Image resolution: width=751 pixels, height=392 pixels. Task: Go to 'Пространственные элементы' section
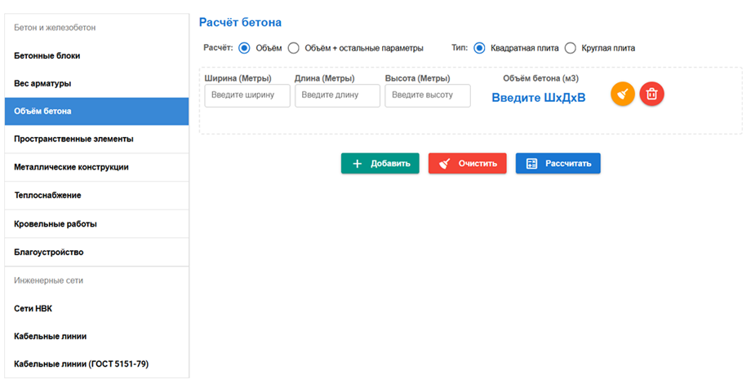tap(96, 139)
